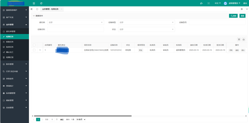
Task: Click the refresh icon in top bar
Action: tap(41, 3)
